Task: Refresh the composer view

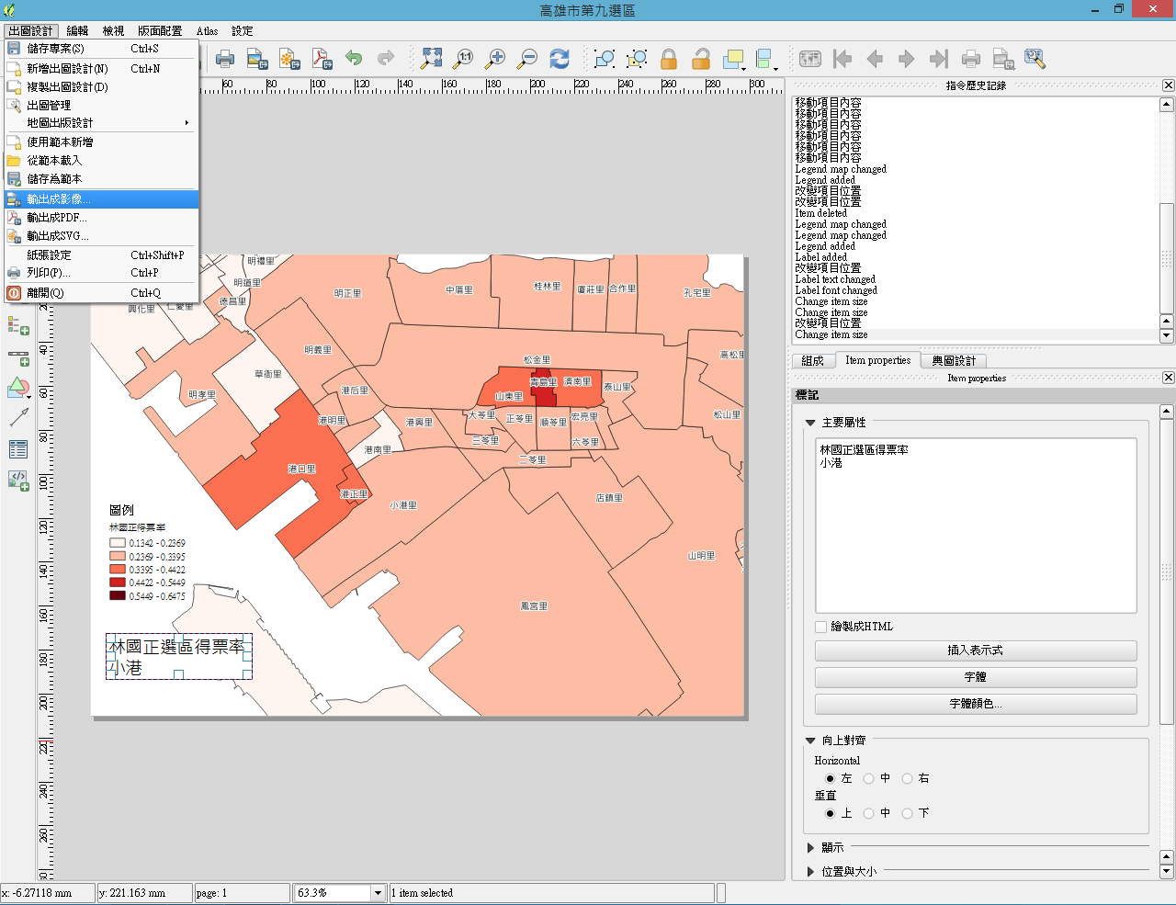Action: (560, 60)
